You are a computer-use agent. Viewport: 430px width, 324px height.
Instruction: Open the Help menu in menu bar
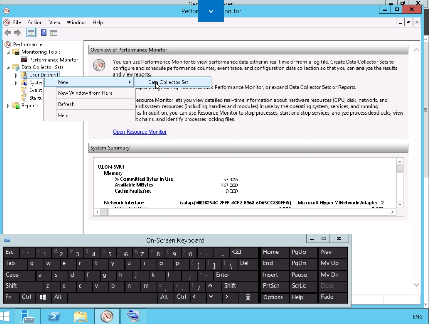98,23
